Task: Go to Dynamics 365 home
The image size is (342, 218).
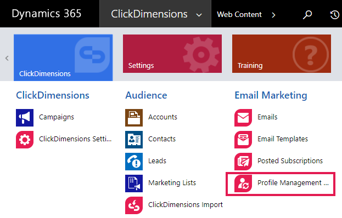Action: (x=47, y=14)
